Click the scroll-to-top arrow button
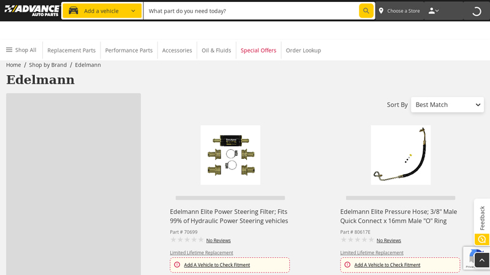The width and height of the screenshot is (490, 275). point(482,260)
